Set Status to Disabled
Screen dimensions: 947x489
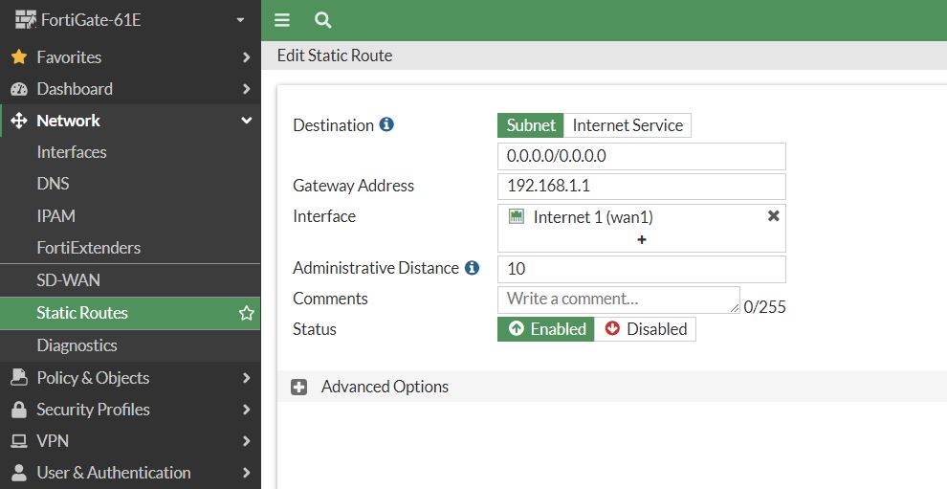pos(645,329)
